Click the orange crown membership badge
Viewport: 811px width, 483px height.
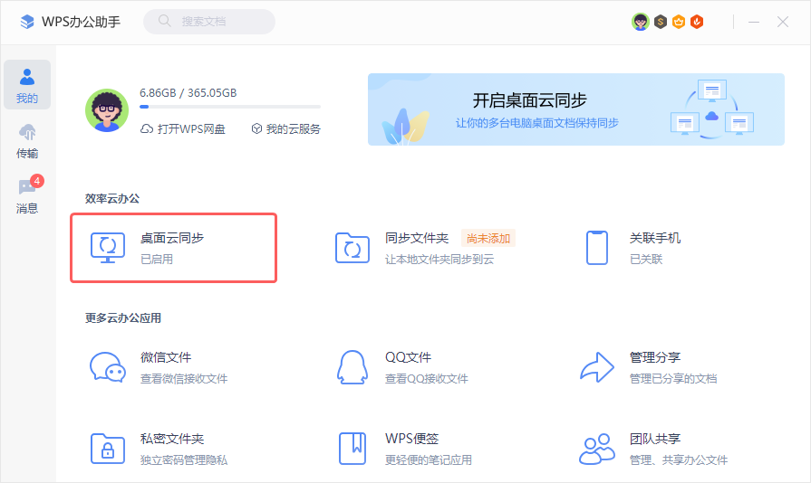click(679, 22)
